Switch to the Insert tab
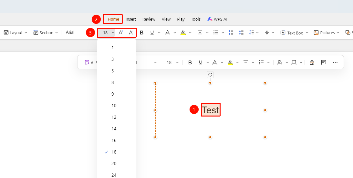Viewport: 353px width, 178px height. point(131,19)
